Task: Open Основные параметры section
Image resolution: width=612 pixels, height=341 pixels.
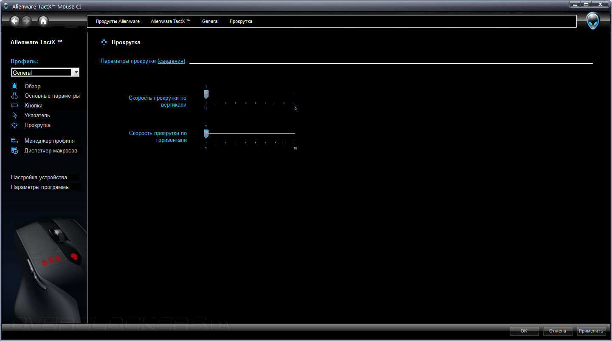Action: pos(52,96)
